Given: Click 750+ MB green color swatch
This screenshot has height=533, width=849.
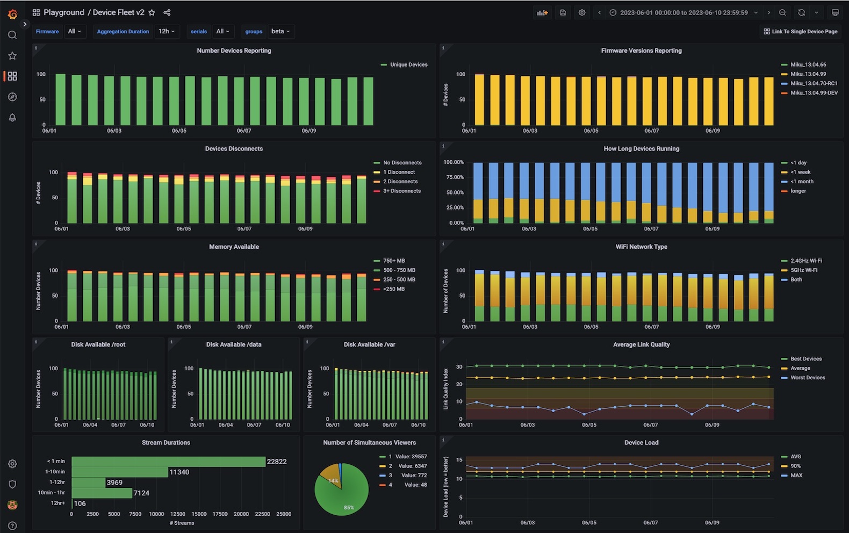Looking at the screenshot, I should pos(377,261).
